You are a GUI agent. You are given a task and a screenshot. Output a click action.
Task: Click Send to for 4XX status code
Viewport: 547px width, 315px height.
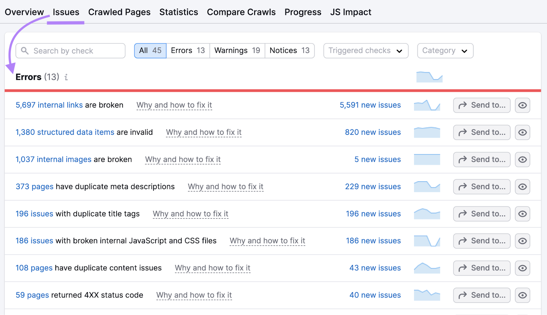(x=482, y=295)
